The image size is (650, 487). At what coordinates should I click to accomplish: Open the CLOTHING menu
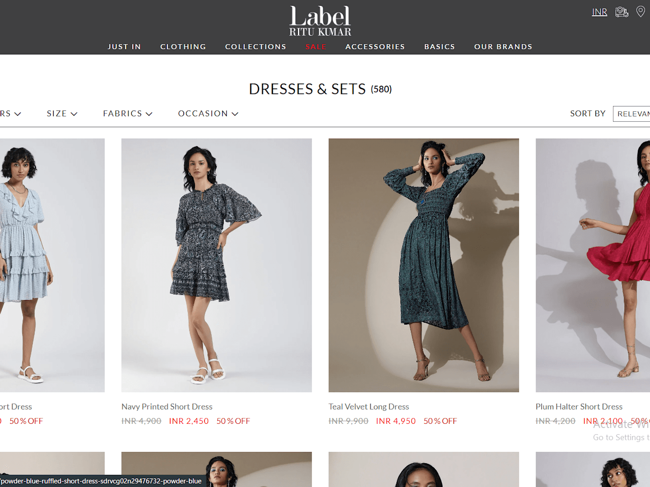point(183,47)
